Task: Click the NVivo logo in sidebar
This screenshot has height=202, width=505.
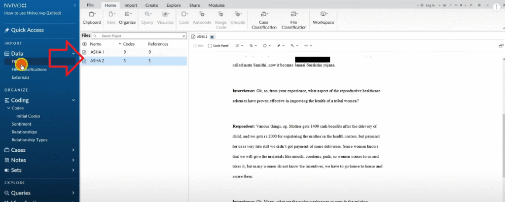Action: click(x=15, y=5)
